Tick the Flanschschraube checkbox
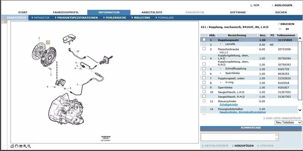Image resolution: width=303 pixels, height=151 pixels. tap(204, 49)
